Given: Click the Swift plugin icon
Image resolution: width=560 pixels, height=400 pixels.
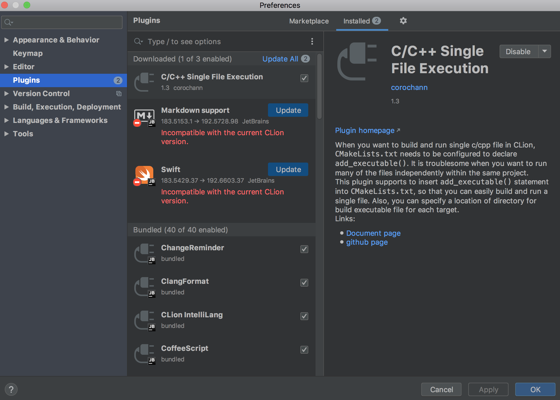Looking at the screenshot, I should pos(144,176).
